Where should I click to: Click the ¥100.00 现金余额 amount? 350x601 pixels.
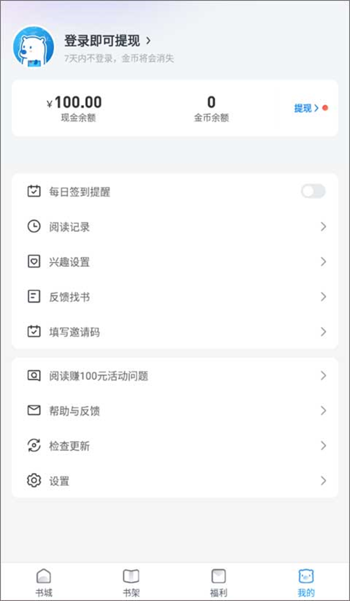[74, 103]
